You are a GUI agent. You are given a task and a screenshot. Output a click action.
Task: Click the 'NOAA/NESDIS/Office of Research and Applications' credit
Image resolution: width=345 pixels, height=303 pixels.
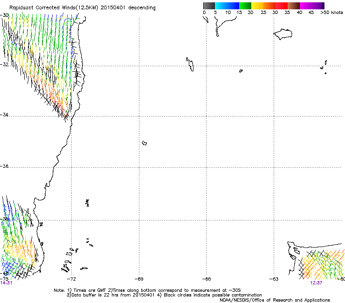point(275,300)
